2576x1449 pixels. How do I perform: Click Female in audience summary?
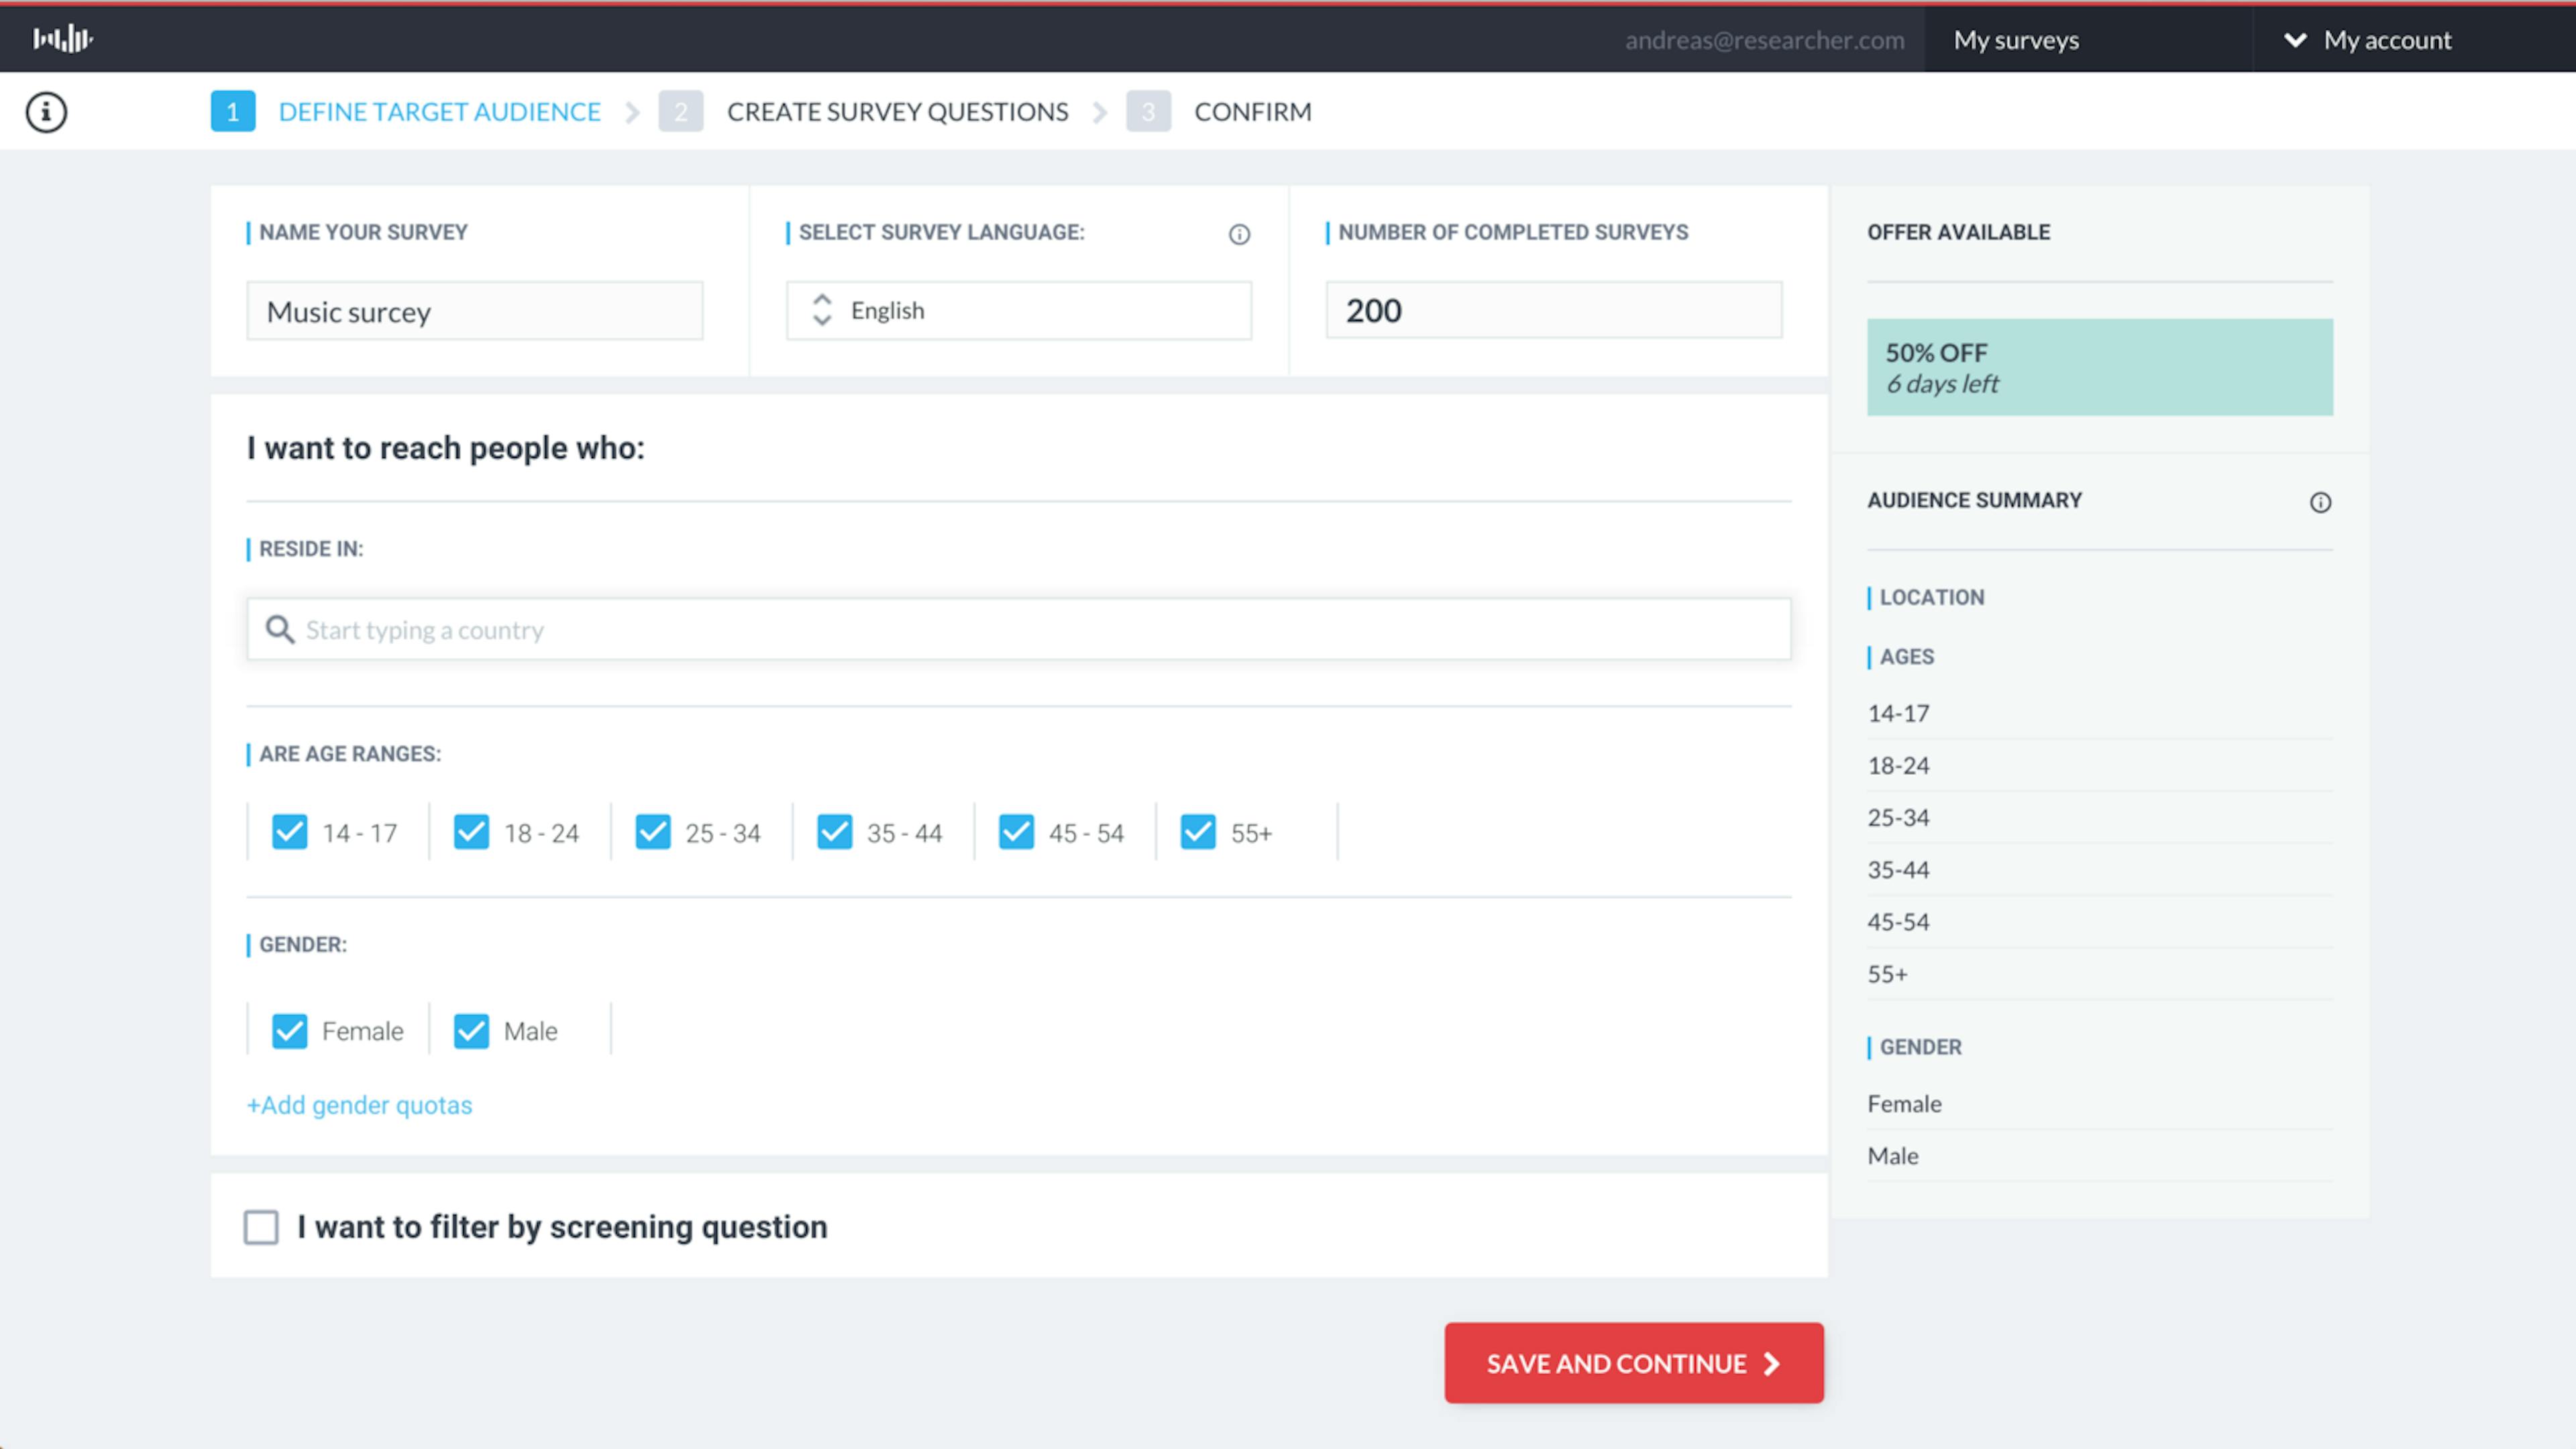coord(1904,1103)
